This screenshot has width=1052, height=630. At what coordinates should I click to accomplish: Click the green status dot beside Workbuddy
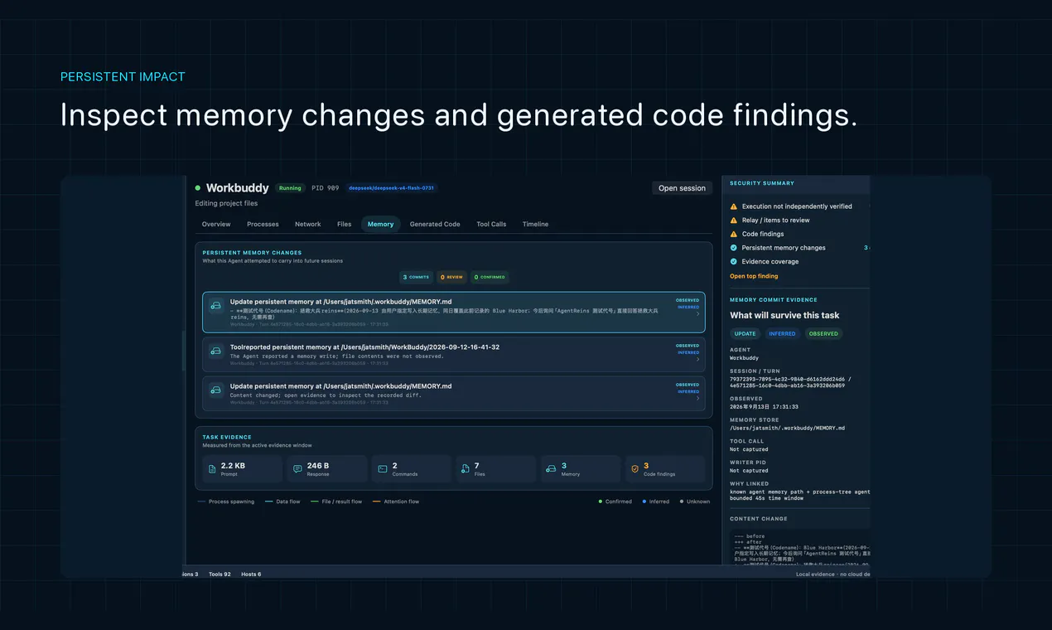click(x=198, y=188)
